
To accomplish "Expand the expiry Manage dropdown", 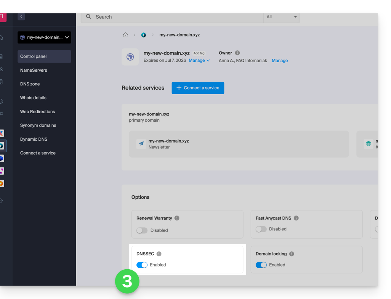I will (199, 60).
